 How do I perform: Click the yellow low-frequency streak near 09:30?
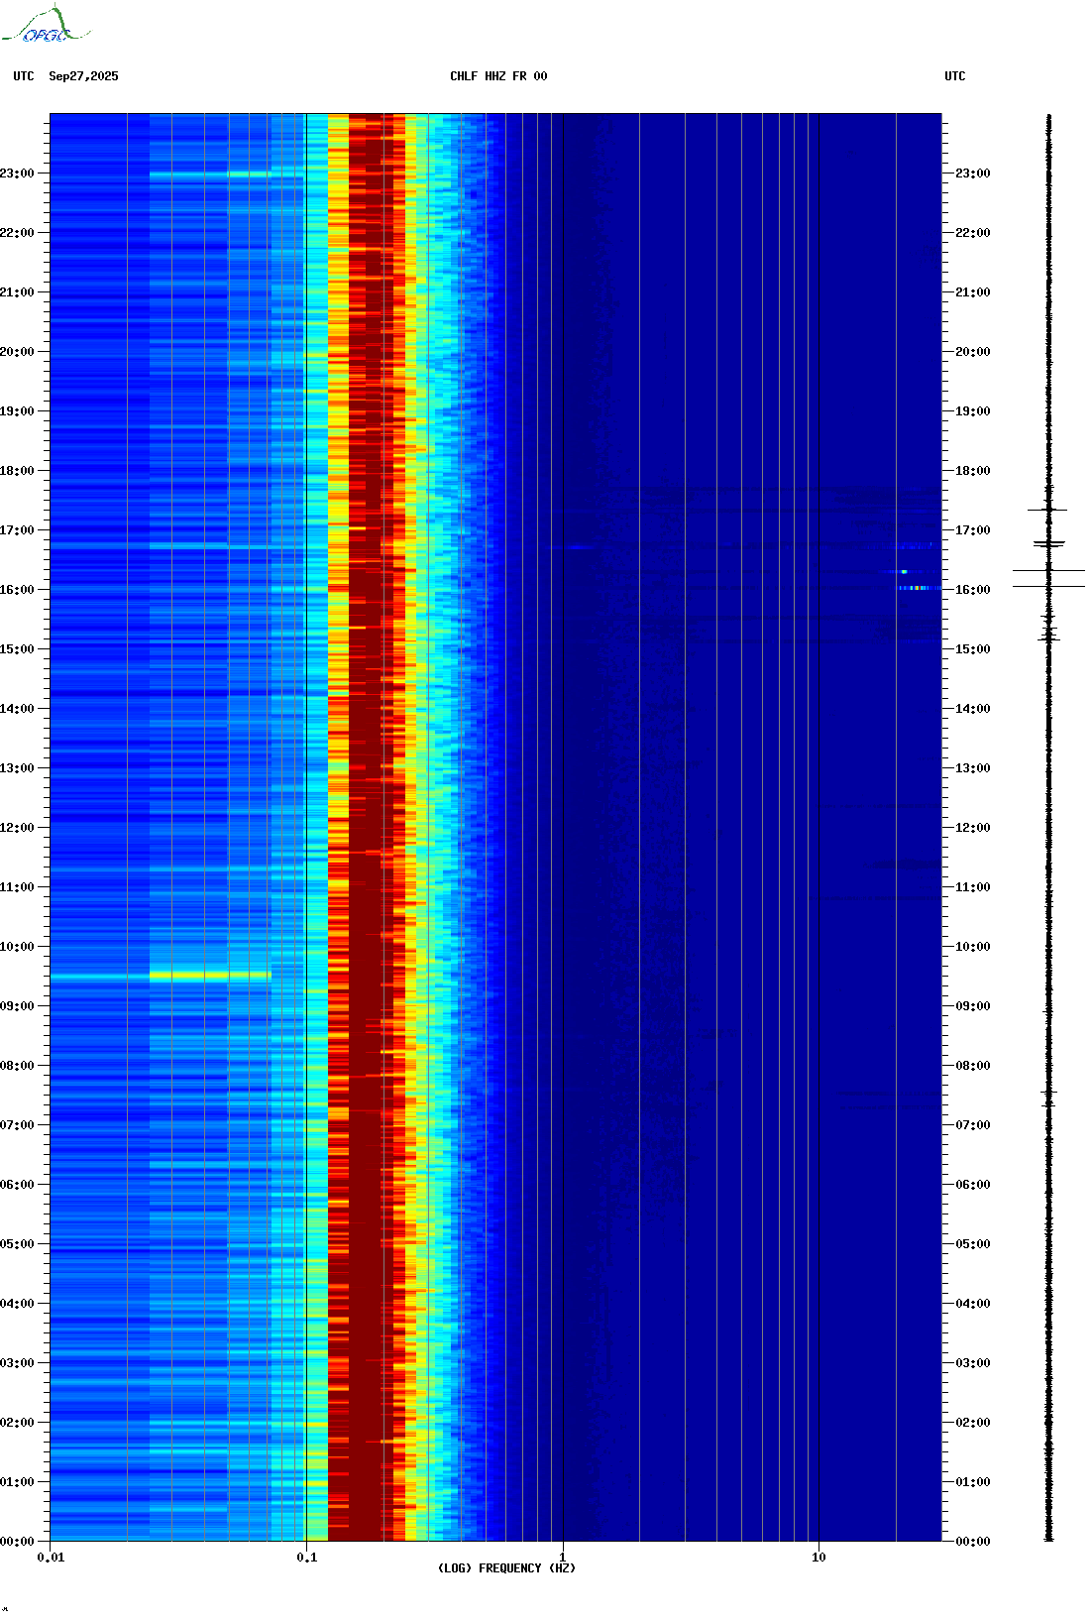[208, 976]
